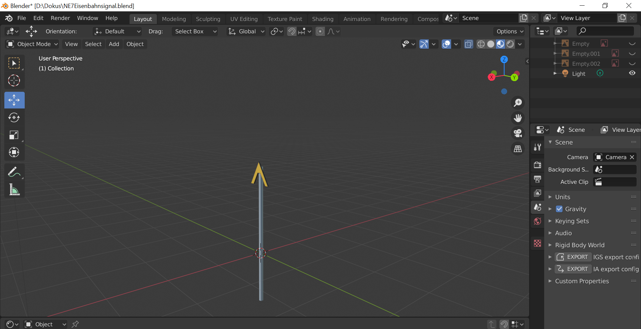Viewport: 641px width, 329px height.
Task: Click the camera view icon in viewport
Action: coord(518,133)
